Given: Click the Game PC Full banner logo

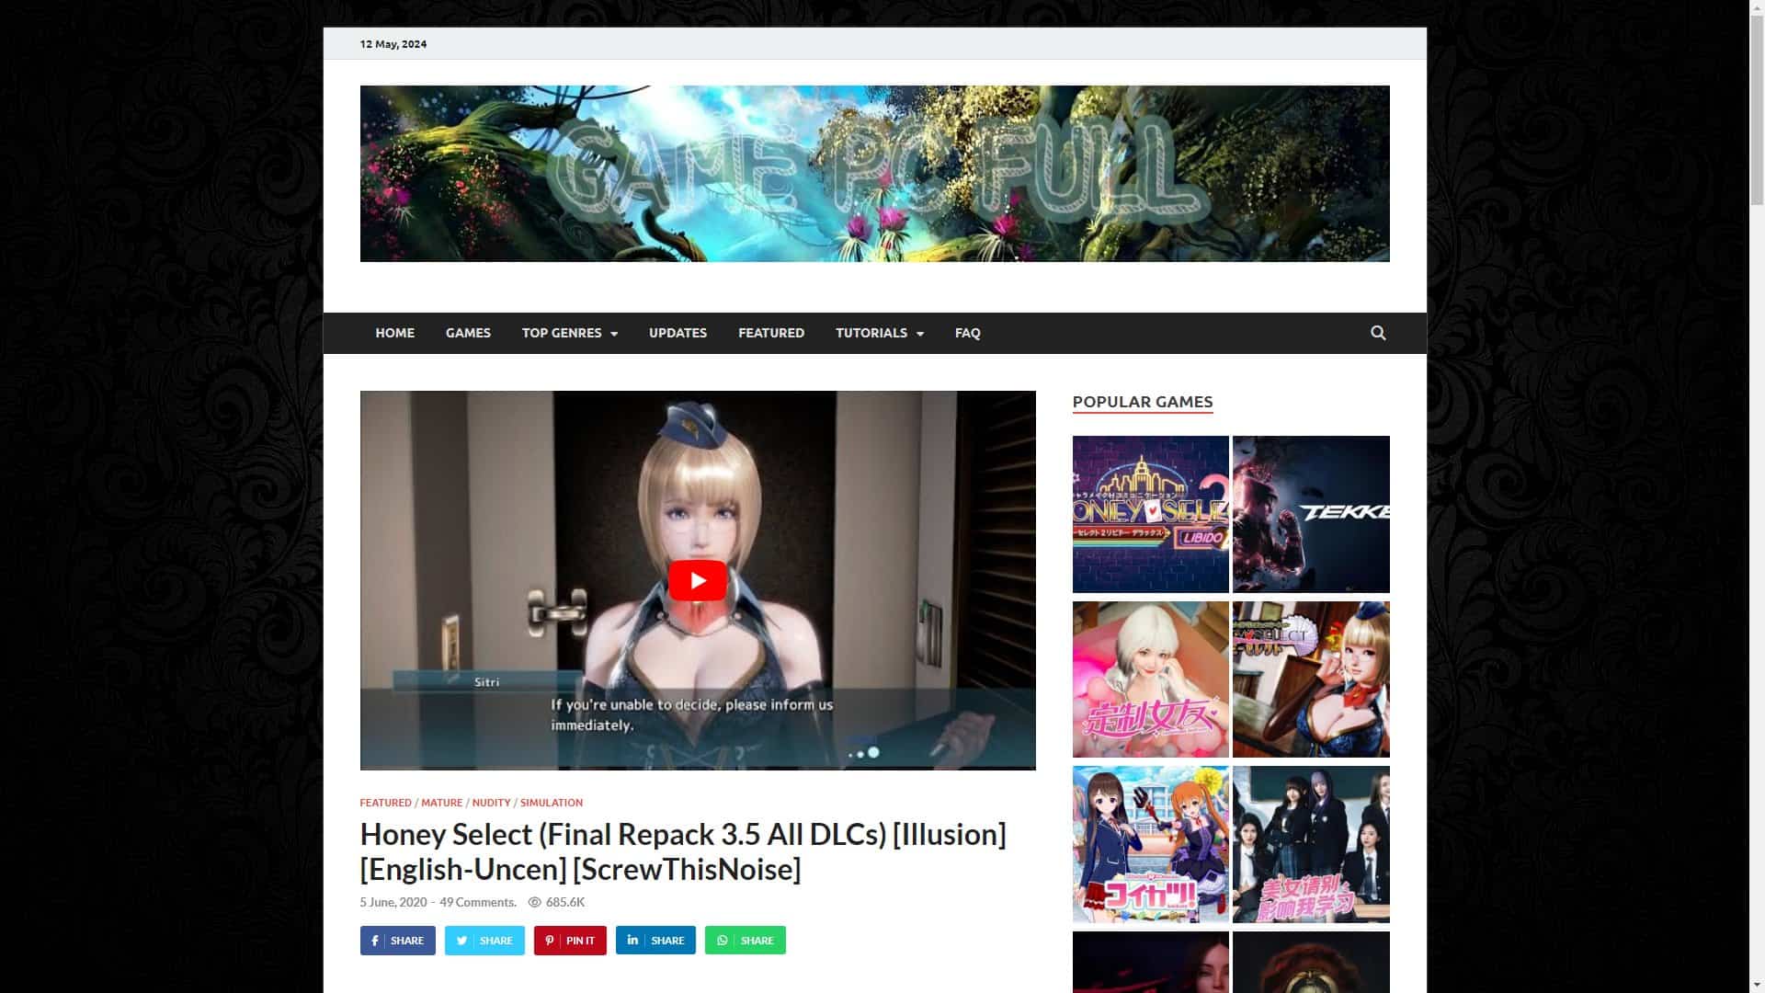Looking at the screenshot, I should pos(874,174).
